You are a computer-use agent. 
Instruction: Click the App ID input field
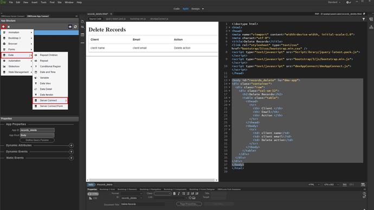tap(37, 130)
